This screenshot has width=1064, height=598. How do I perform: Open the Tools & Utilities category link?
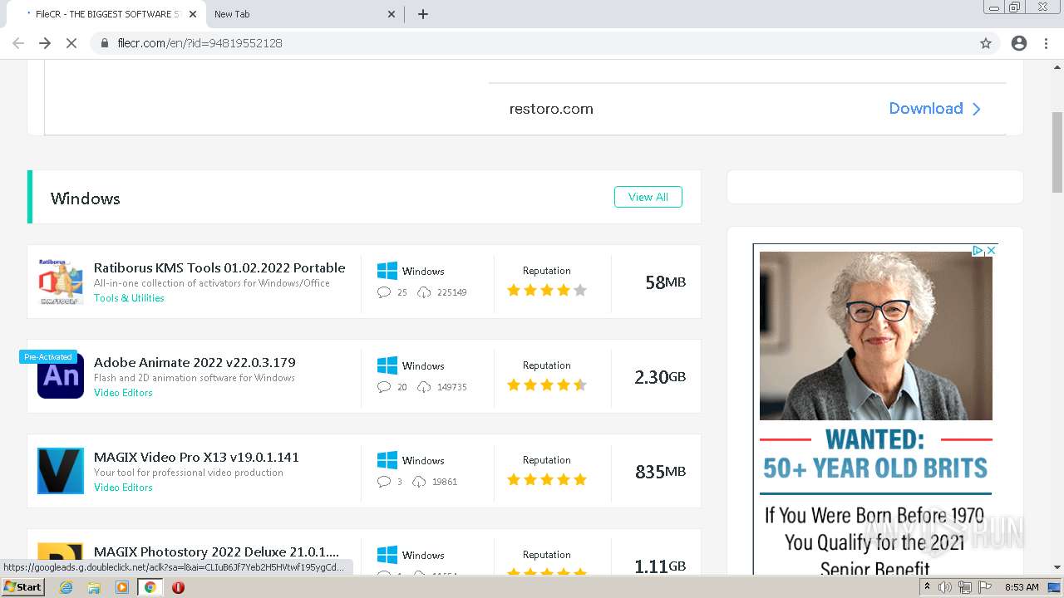coord(129,298)
